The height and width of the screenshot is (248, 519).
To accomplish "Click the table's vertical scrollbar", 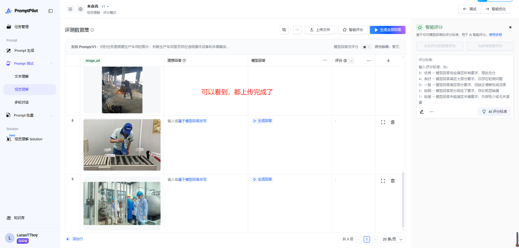I will pyautogui.click(x=403, y=200).
